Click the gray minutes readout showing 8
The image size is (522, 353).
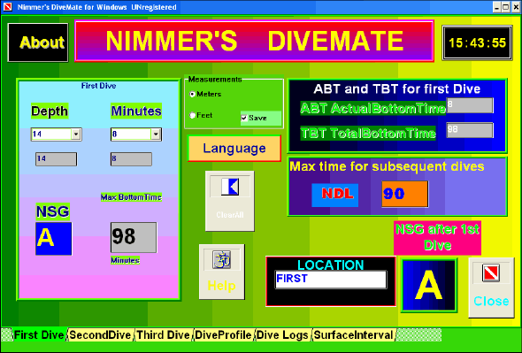[x=131, y=159]
